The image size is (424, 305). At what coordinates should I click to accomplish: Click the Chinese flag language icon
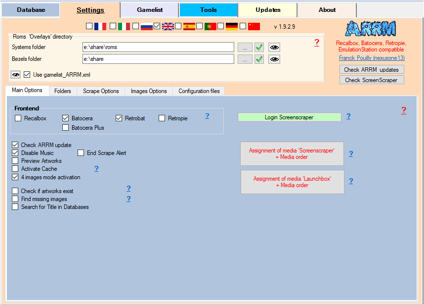tap(254, 26)
